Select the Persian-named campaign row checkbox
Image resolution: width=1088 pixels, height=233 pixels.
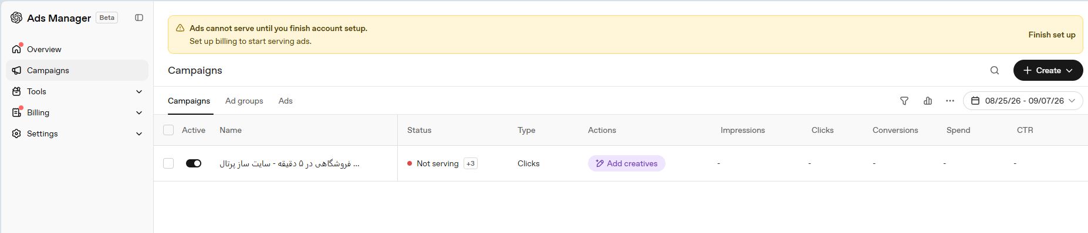click(168, 163)
